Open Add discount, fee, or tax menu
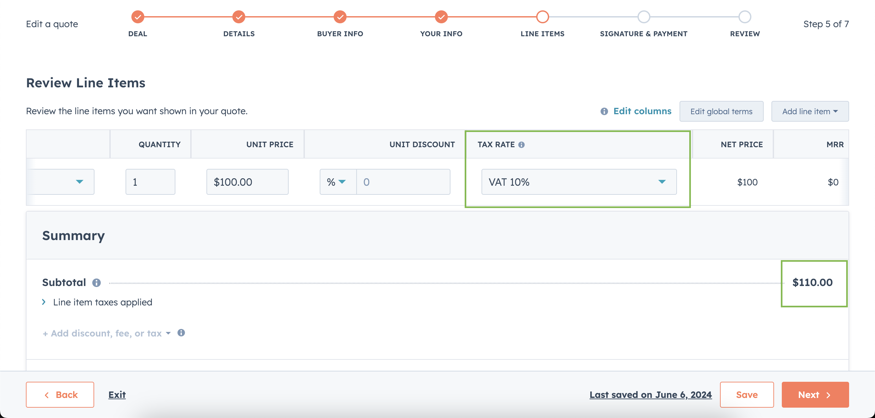 (x=106, y=334)
